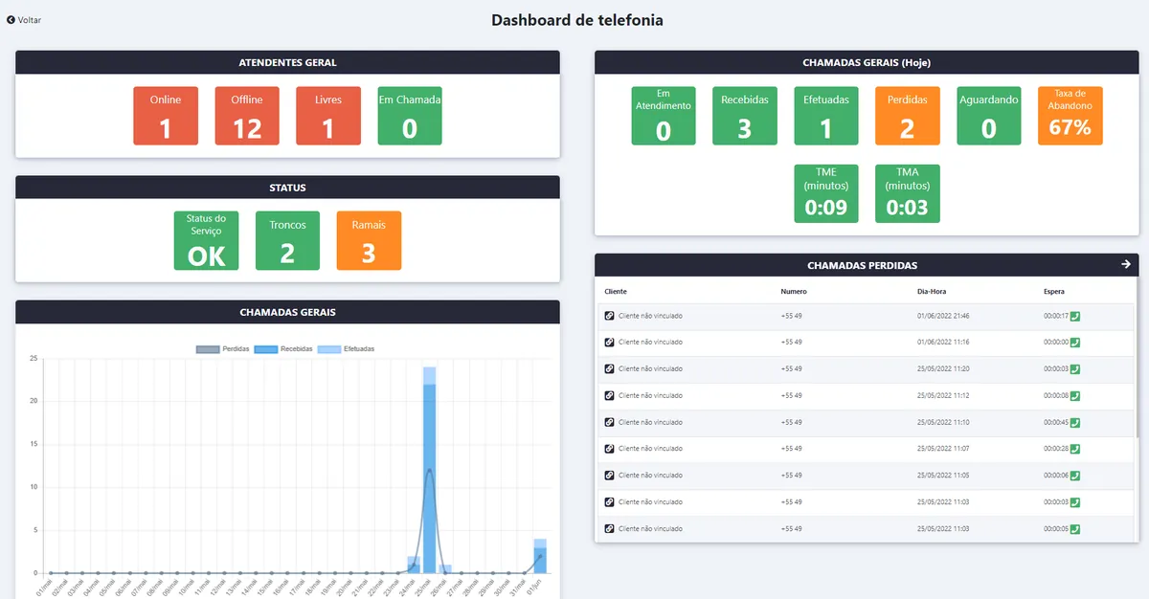This screenshot has height=599, width=1149.
Task: Link a client to the 25/05/2022 11:20 call
Action: 609,368
